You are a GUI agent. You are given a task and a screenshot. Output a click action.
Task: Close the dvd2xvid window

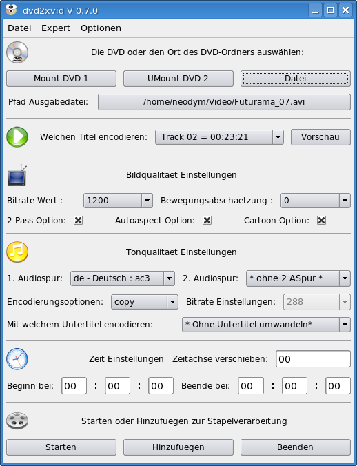(346, 10)
